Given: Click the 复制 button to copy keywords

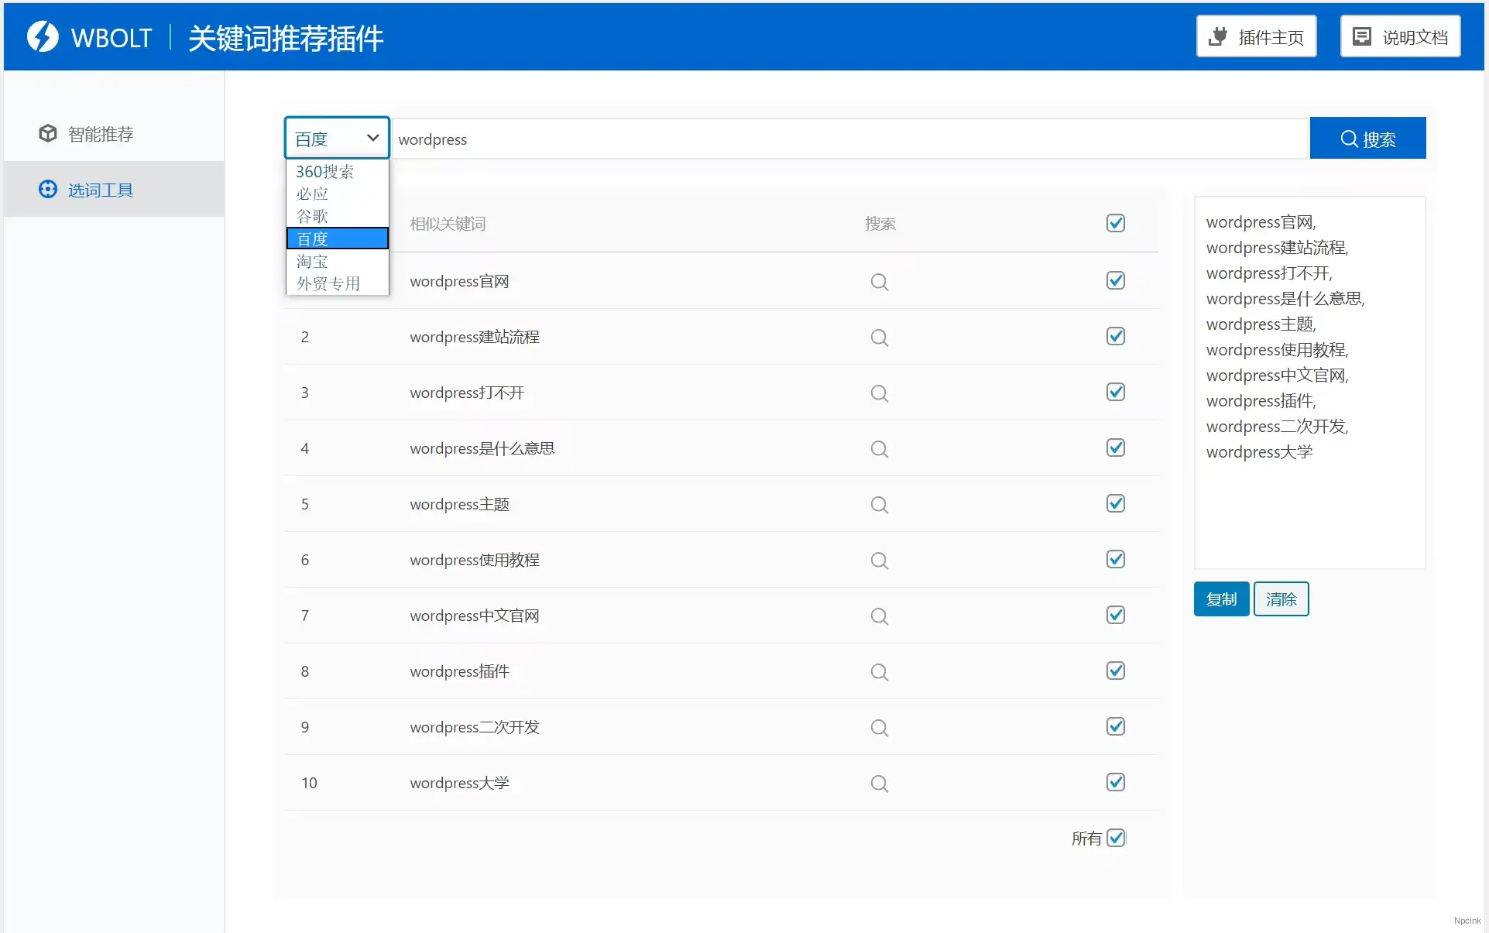Looking at the screenshot, I should pos(1220,599).
